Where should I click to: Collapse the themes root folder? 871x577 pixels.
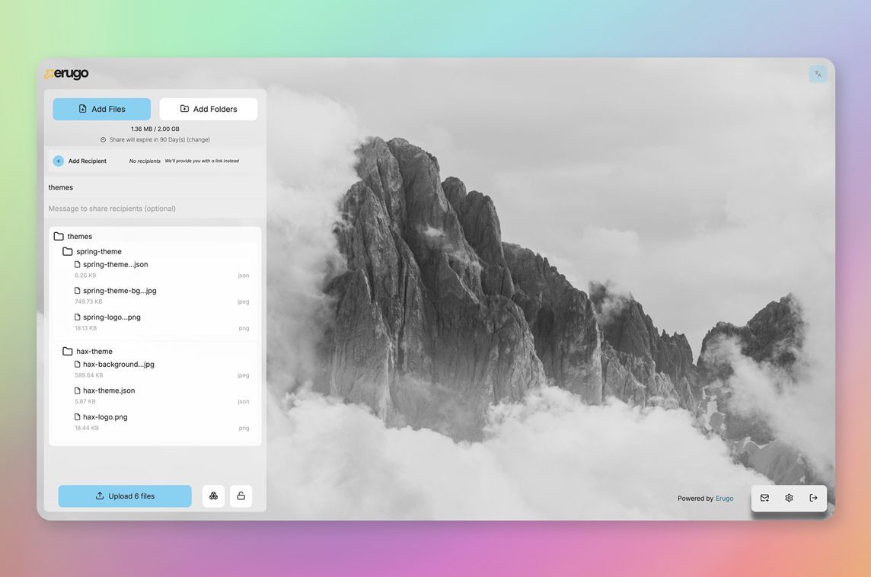point(73,236)
